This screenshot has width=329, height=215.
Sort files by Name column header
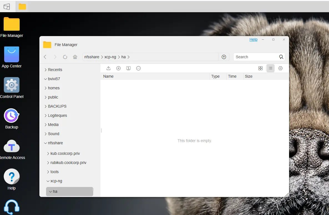(108, 76)
